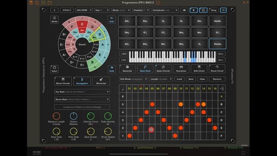Click the Humanize icon button
The image size is (277, 156).
[x=181, y=68]
